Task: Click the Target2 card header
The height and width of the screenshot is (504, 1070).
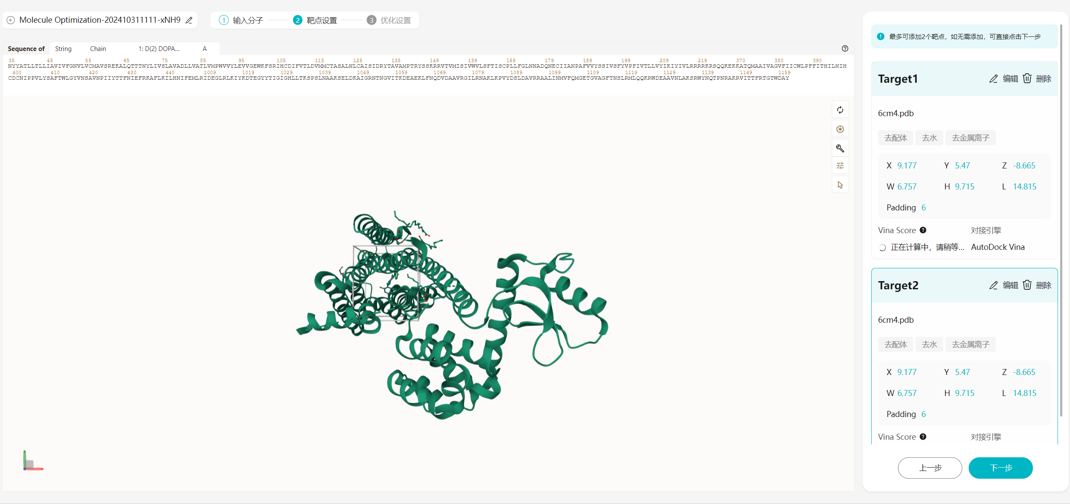Action: click(964, 285)
